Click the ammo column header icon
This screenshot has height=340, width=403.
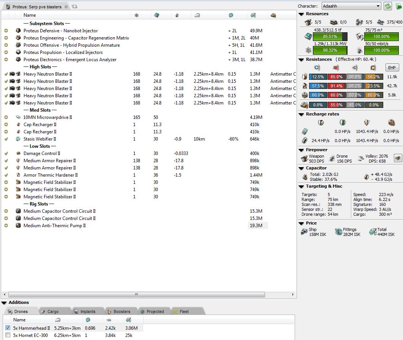[273, 16]
